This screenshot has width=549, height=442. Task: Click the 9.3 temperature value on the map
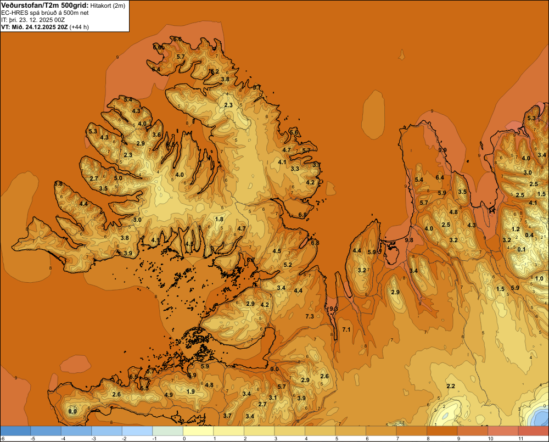pyautogui.click(x=334, y=309)
